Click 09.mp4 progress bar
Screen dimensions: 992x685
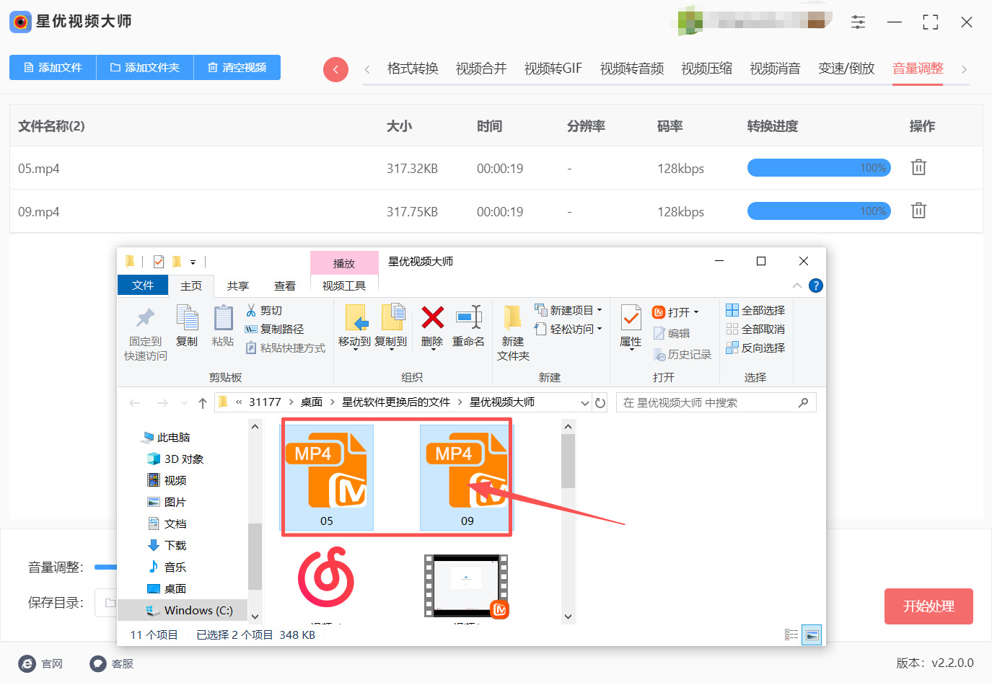pyautogui.click(x=819, y=211)
